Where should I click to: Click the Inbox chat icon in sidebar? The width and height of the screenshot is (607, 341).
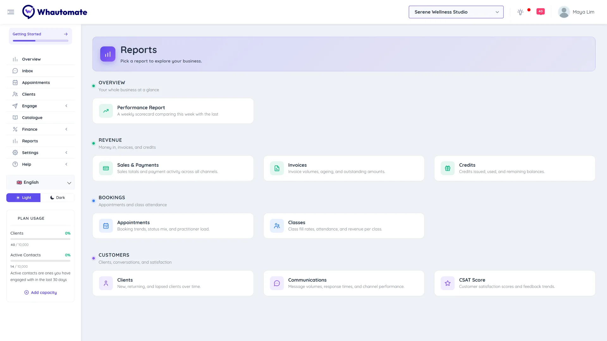tap(15, 71)
